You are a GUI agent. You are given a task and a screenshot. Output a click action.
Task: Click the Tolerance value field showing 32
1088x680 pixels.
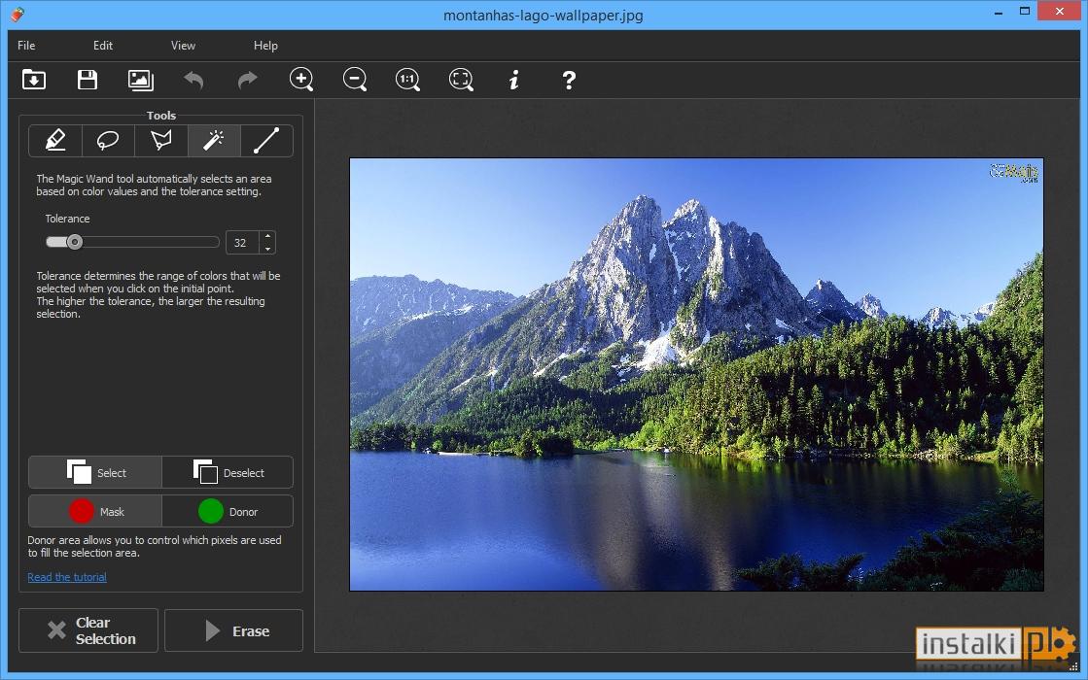click(241, 243)
